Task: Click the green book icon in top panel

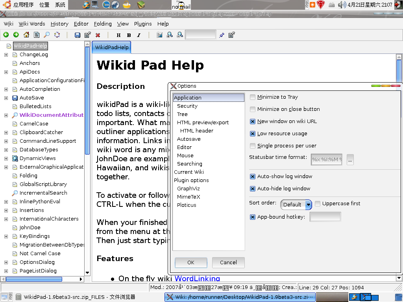Action: pos(141,4)
